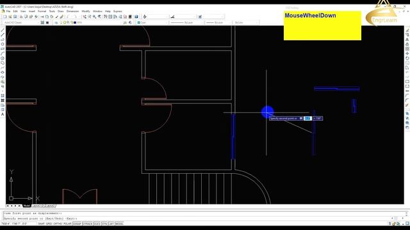The height and width of the screenshot is (230, 410).
Task: Click the Save icon
Action: 15,17
